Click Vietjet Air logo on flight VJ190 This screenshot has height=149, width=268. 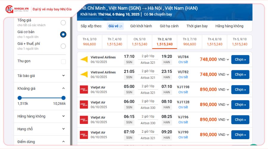84,135
